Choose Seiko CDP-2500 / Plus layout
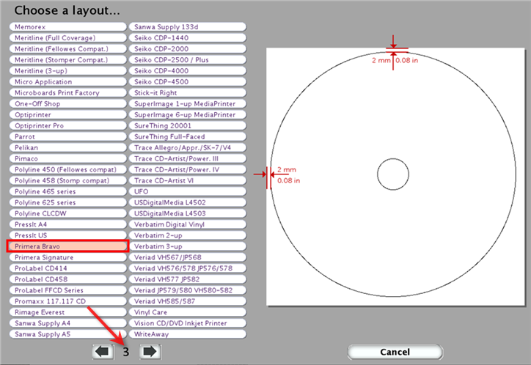 click(188, 60)
